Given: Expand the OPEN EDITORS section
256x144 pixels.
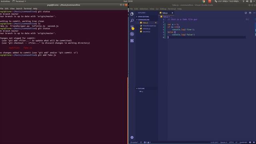Looking at the screenshot, I should pyautogui.click(x=147, y=17).
